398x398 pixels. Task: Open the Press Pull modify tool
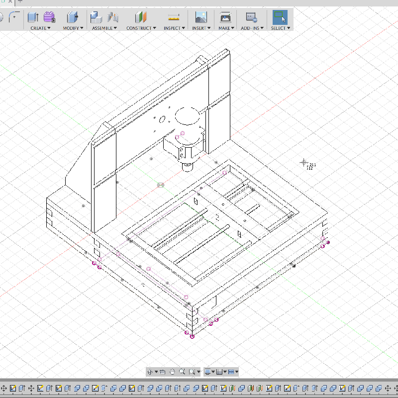tap(73, 17)
